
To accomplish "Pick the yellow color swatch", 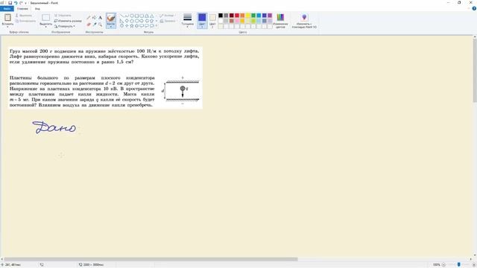I will [x=248, y=16].
